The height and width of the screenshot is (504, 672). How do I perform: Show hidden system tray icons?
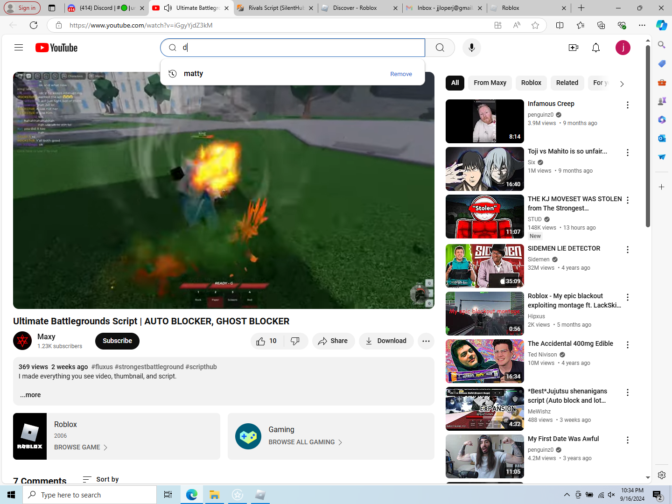567,495
